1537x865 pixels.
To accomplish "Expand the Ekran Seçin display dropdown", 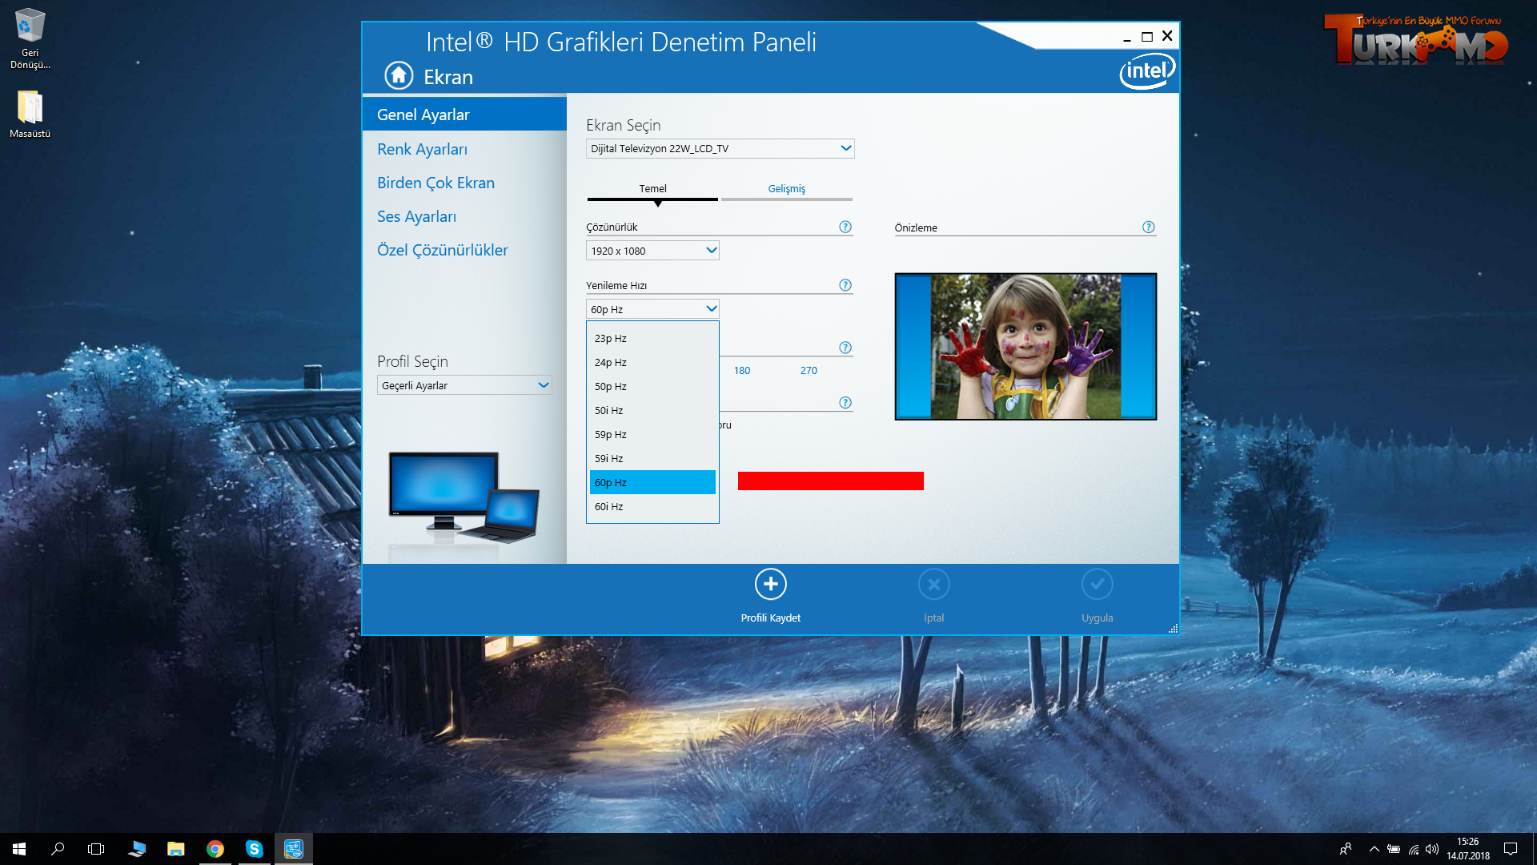I will 720,148.
